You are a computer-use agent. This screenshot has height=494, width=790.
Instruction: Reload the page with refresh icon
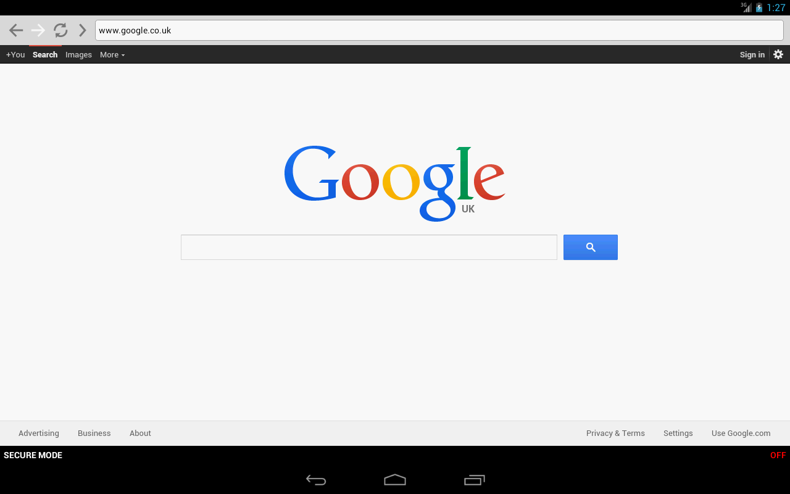pyautogui.click(x=60, y=30)
